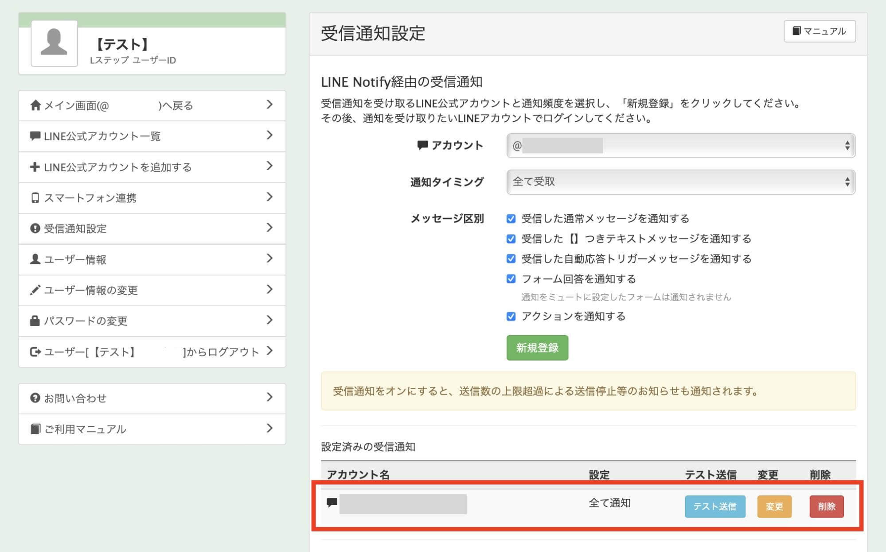Click the 設定 column header
This screenshot has height=552, width=886.
pos(599,475)
